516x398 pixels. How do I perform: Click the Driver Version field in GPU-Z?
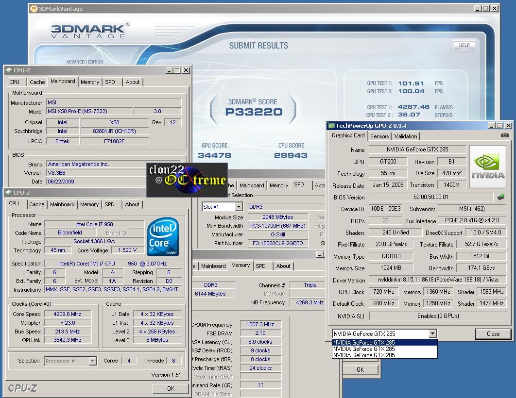click(x=438, y=280)
